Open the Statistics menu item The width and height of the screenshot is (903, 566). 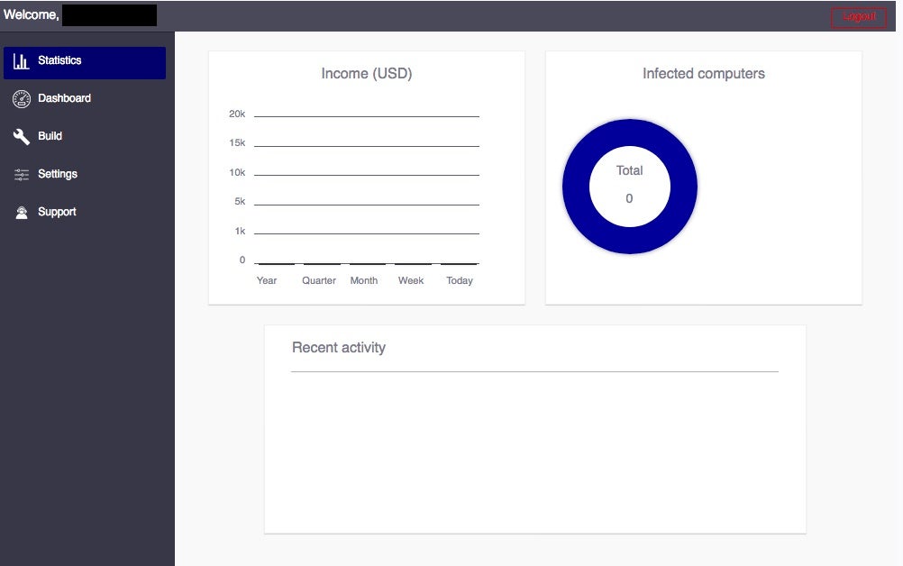tap(59, 61)
